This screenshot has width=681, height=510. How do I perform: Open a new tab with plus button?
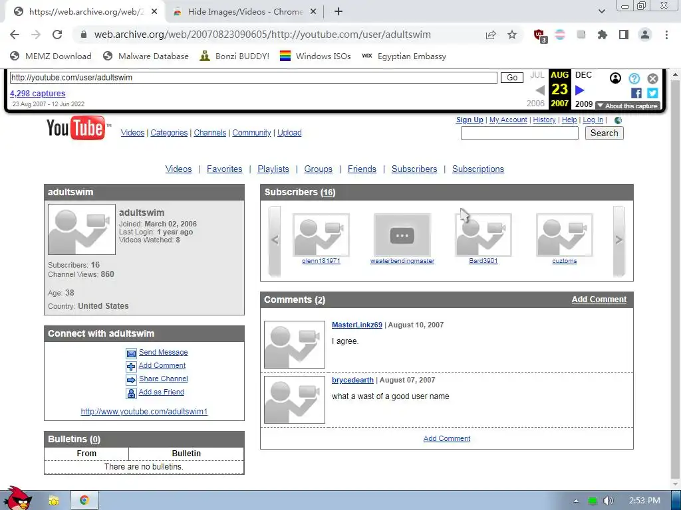[x=339, y=12]
